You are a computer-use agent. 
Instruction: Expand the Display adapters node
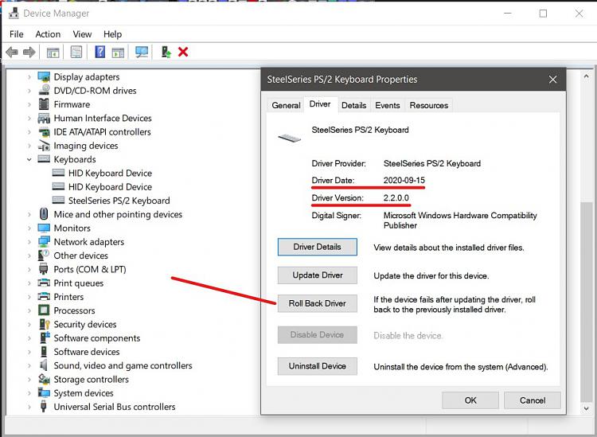tap(29, 77)
